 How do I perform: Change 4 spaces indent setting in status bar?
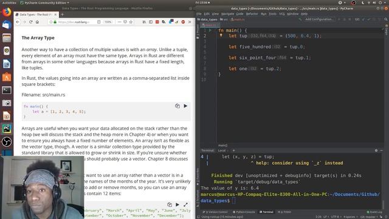pos(350,217)
